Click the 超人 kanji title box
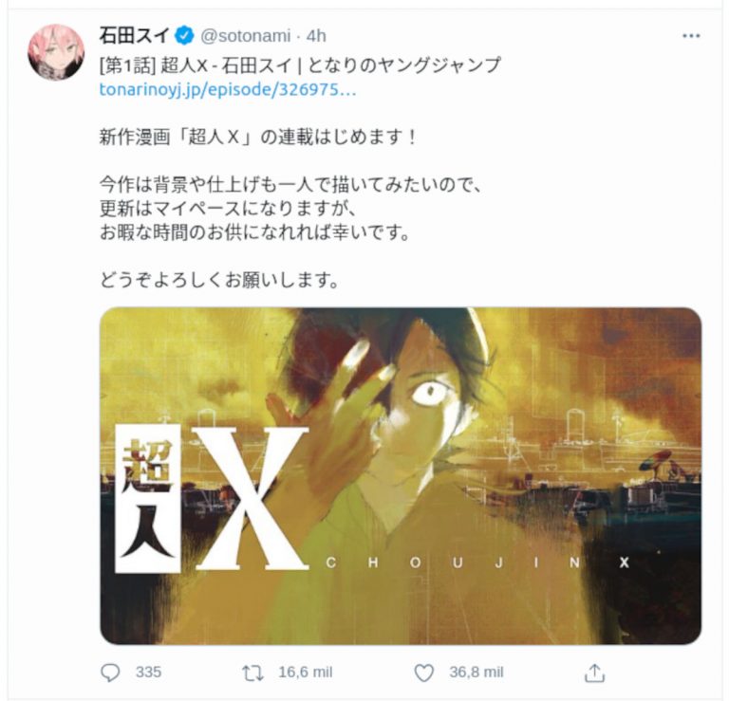 tap(148, 498)
